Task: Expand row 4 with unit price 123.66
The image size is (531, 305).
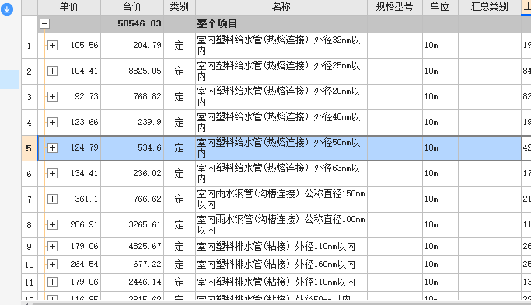Action: [52, 122]
